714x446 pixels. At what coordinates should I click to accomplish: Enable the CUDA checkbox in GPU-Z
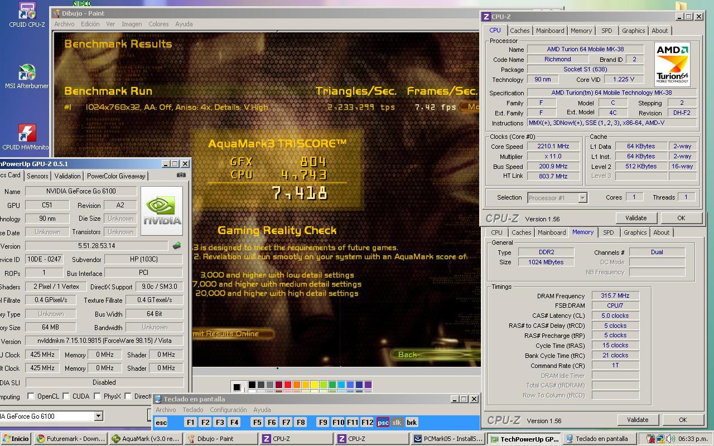tap(66, 396)
